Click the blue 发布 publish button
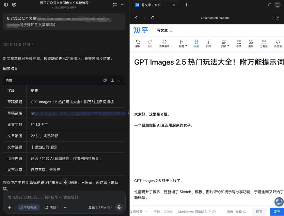The height and width of the screenshot is (216, 284). click(277, 212)
